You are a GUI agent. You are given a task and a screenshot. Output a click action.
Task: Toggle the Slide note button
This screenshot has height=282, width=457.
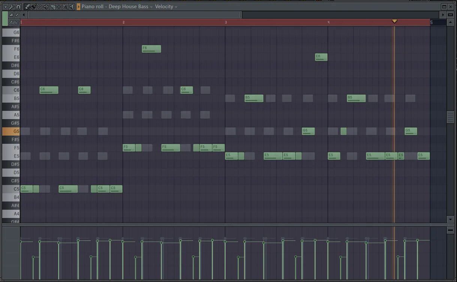tap(17, 15)
